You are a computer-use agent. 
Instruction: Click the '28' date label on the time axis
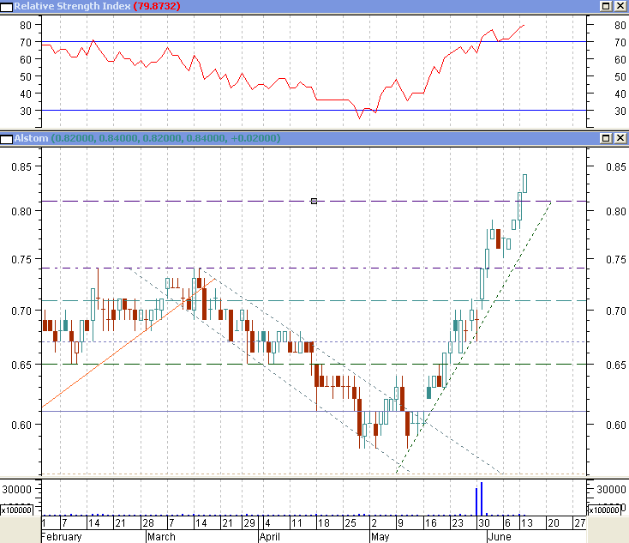coord(148,523)
